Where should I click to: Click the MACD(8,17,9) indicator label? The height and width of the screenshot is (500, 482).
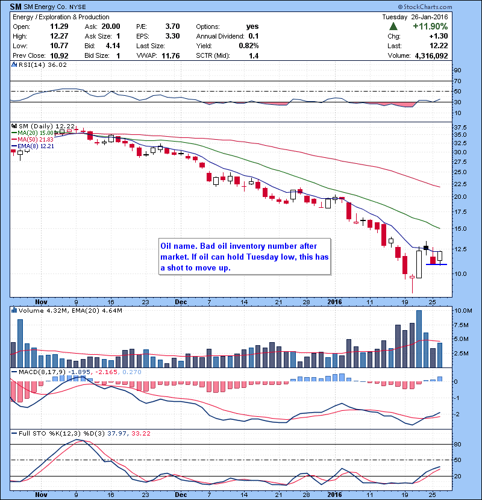coord(42,372)
